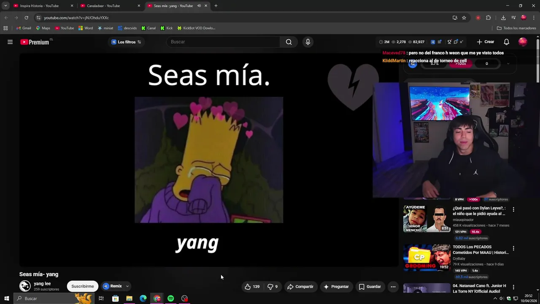Viewport: 540px width, 304px height.
Task: Dislike the video showing 9 dislikes
Action: coord(273,287)
